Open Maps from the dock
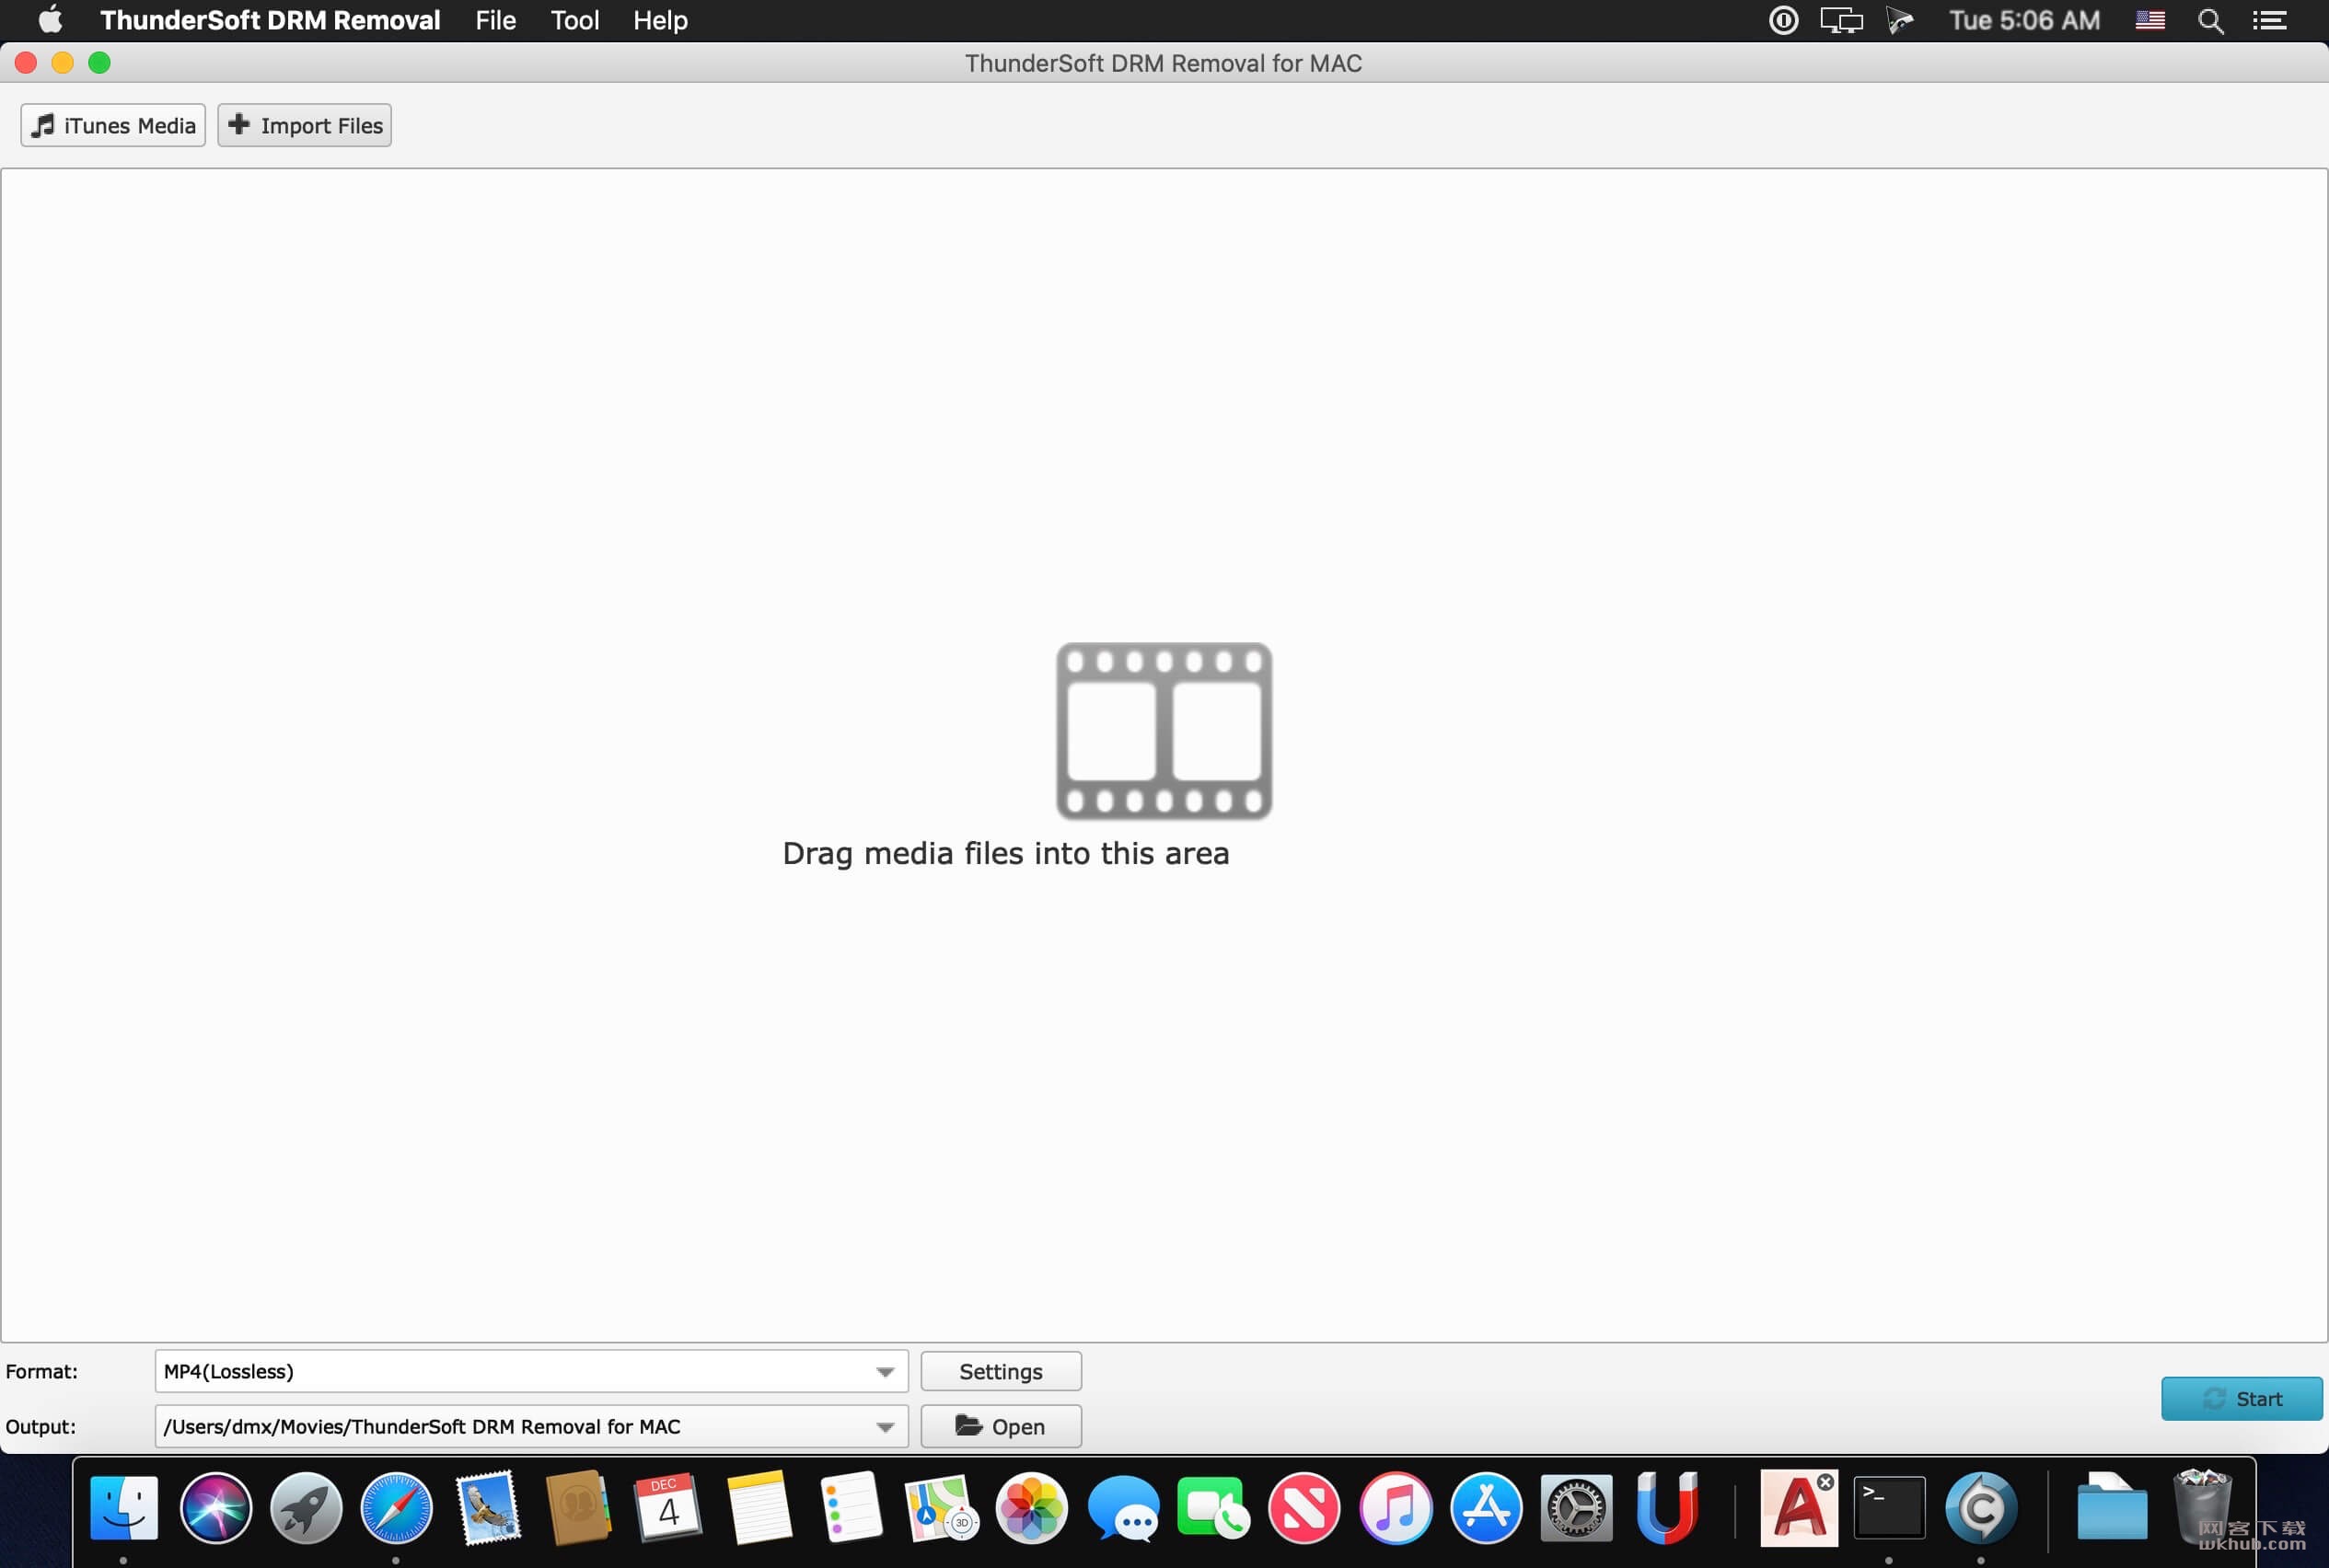This screenshot has height=1568, width=2329. [941, 1507]
